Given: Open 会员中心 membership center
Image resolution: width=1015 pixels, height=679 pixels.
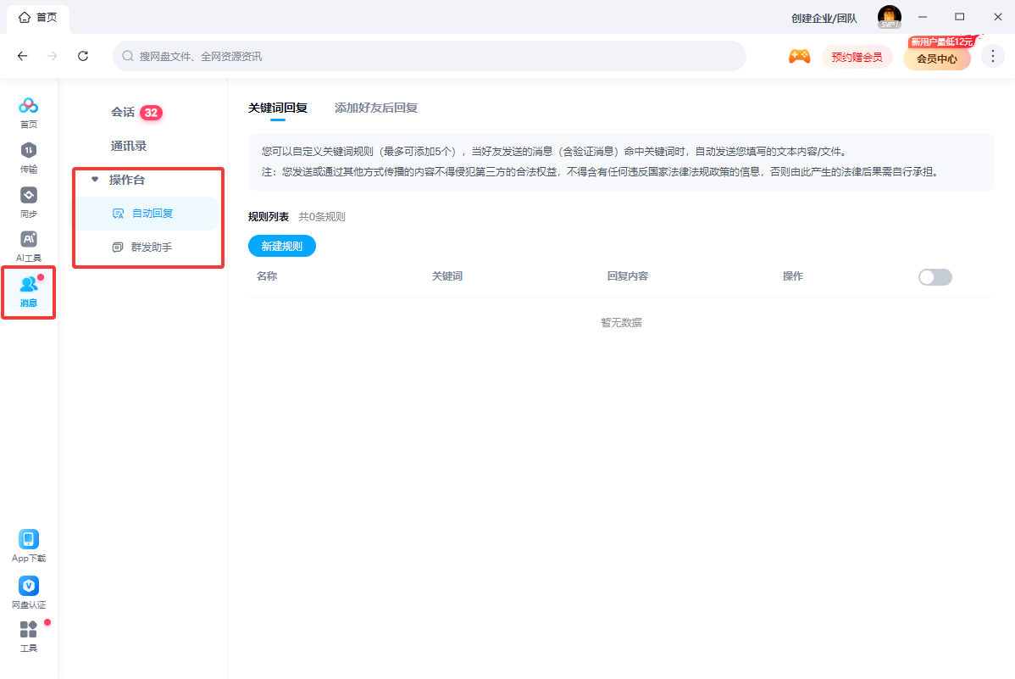Looking at the screenshot, I should tap(936, 58).
